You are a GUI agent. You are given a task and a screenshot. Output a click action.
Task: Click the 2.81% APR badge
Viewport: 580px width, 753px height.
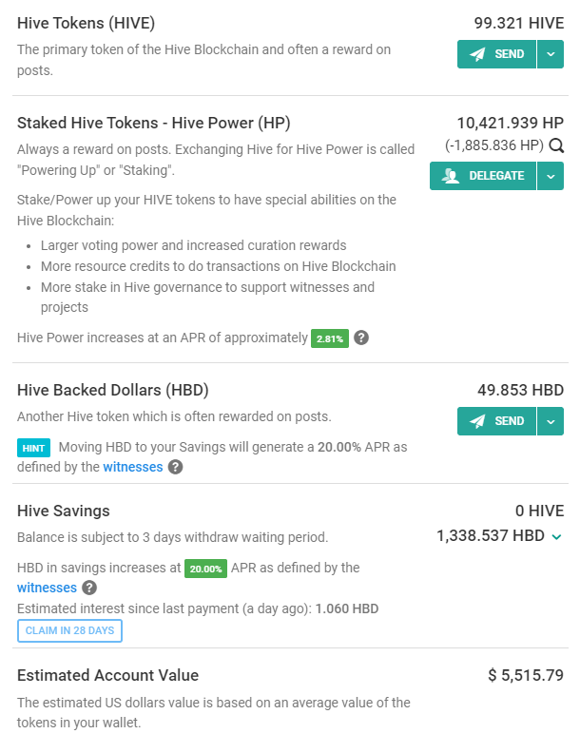click(330, 338)
